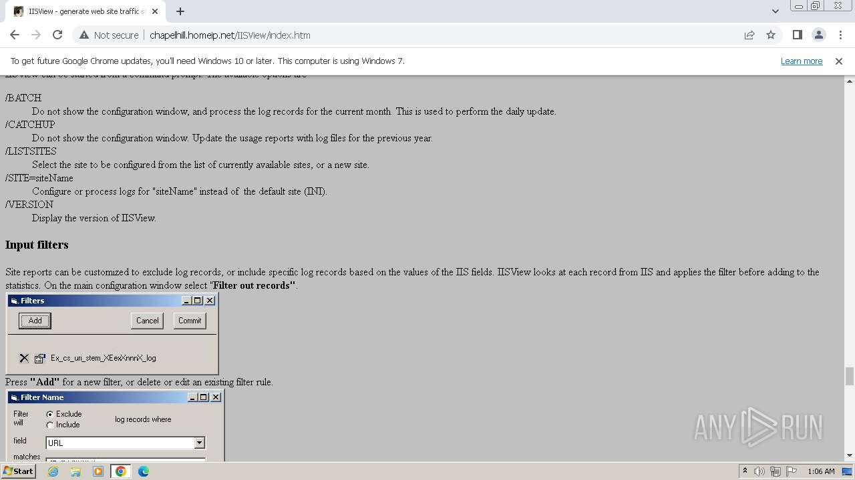Open the Windows Start menu
The width and height of the screenshot is (855, 480).
click(x=18, y=471)
